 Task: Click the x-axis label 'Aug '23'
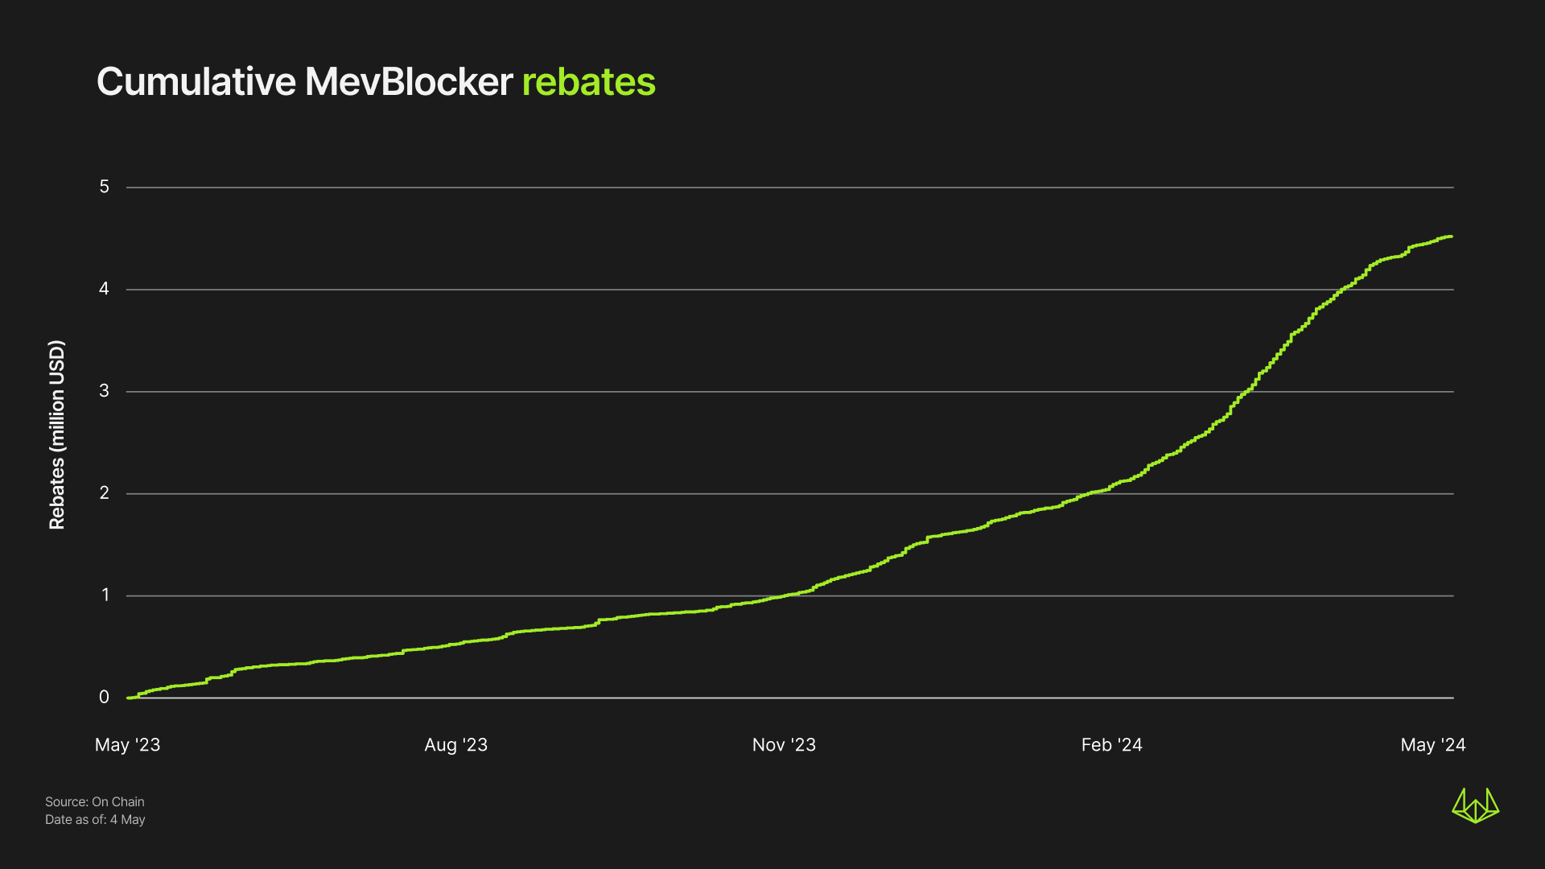pyautogui.click(x=455, y=745)
